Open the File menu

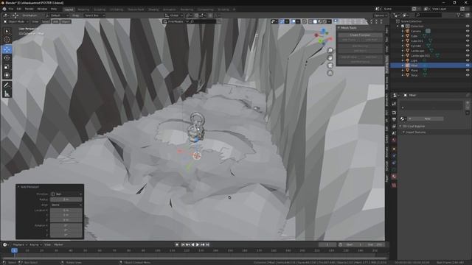point(11,9)
